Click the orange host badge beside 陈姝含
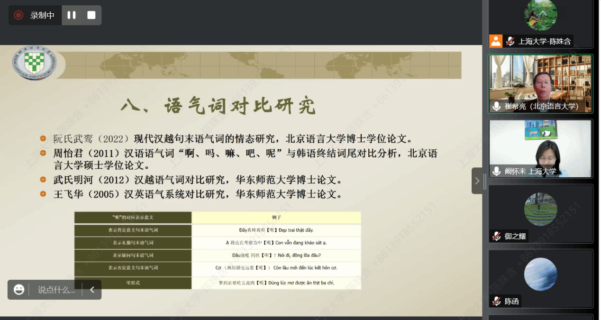This screenshot has height=320, width=601. pos(496,41)
